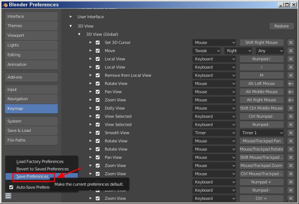Uncheck Alt Right Mouse Zoom View item

(97, 100)
